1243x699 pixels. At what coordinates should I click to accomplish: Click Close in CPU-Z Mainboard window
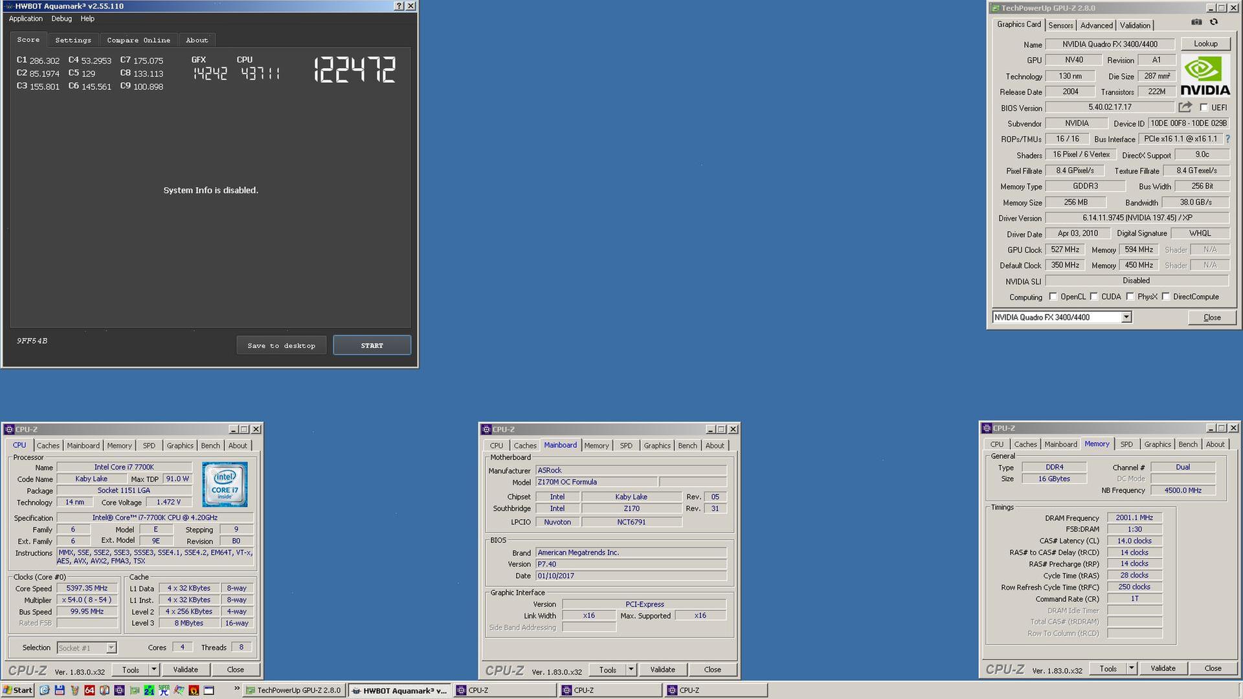click(712, 669)
